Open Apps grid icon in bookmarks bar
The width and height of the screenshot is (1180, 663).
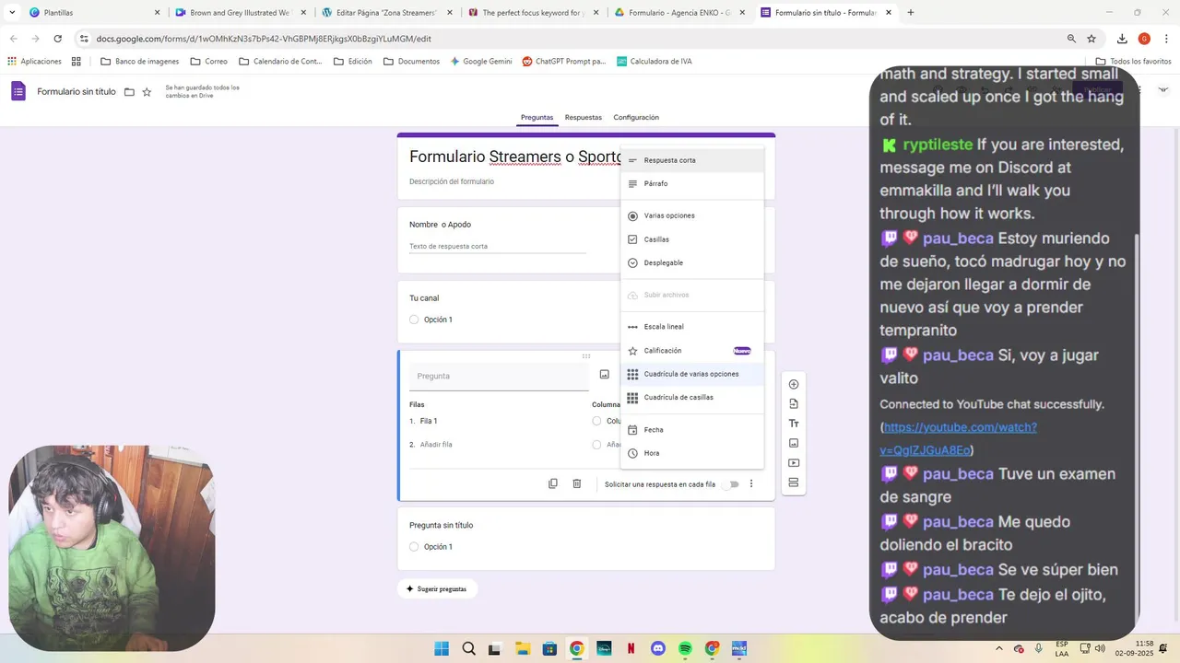76,62
